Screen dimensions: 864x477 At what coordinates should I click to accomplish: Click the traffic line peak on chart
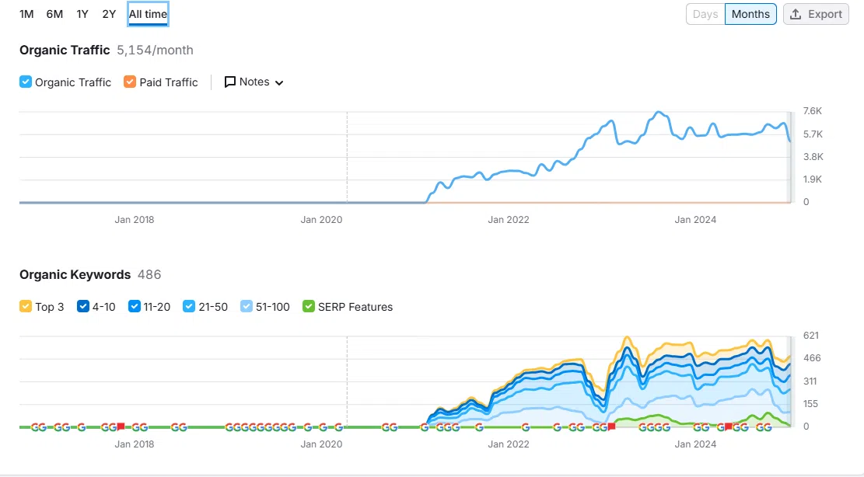click(659, 113)
